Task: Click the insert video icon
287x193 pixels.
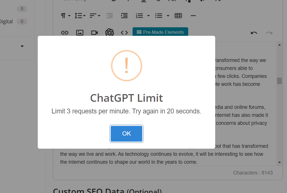Action: 95,33
